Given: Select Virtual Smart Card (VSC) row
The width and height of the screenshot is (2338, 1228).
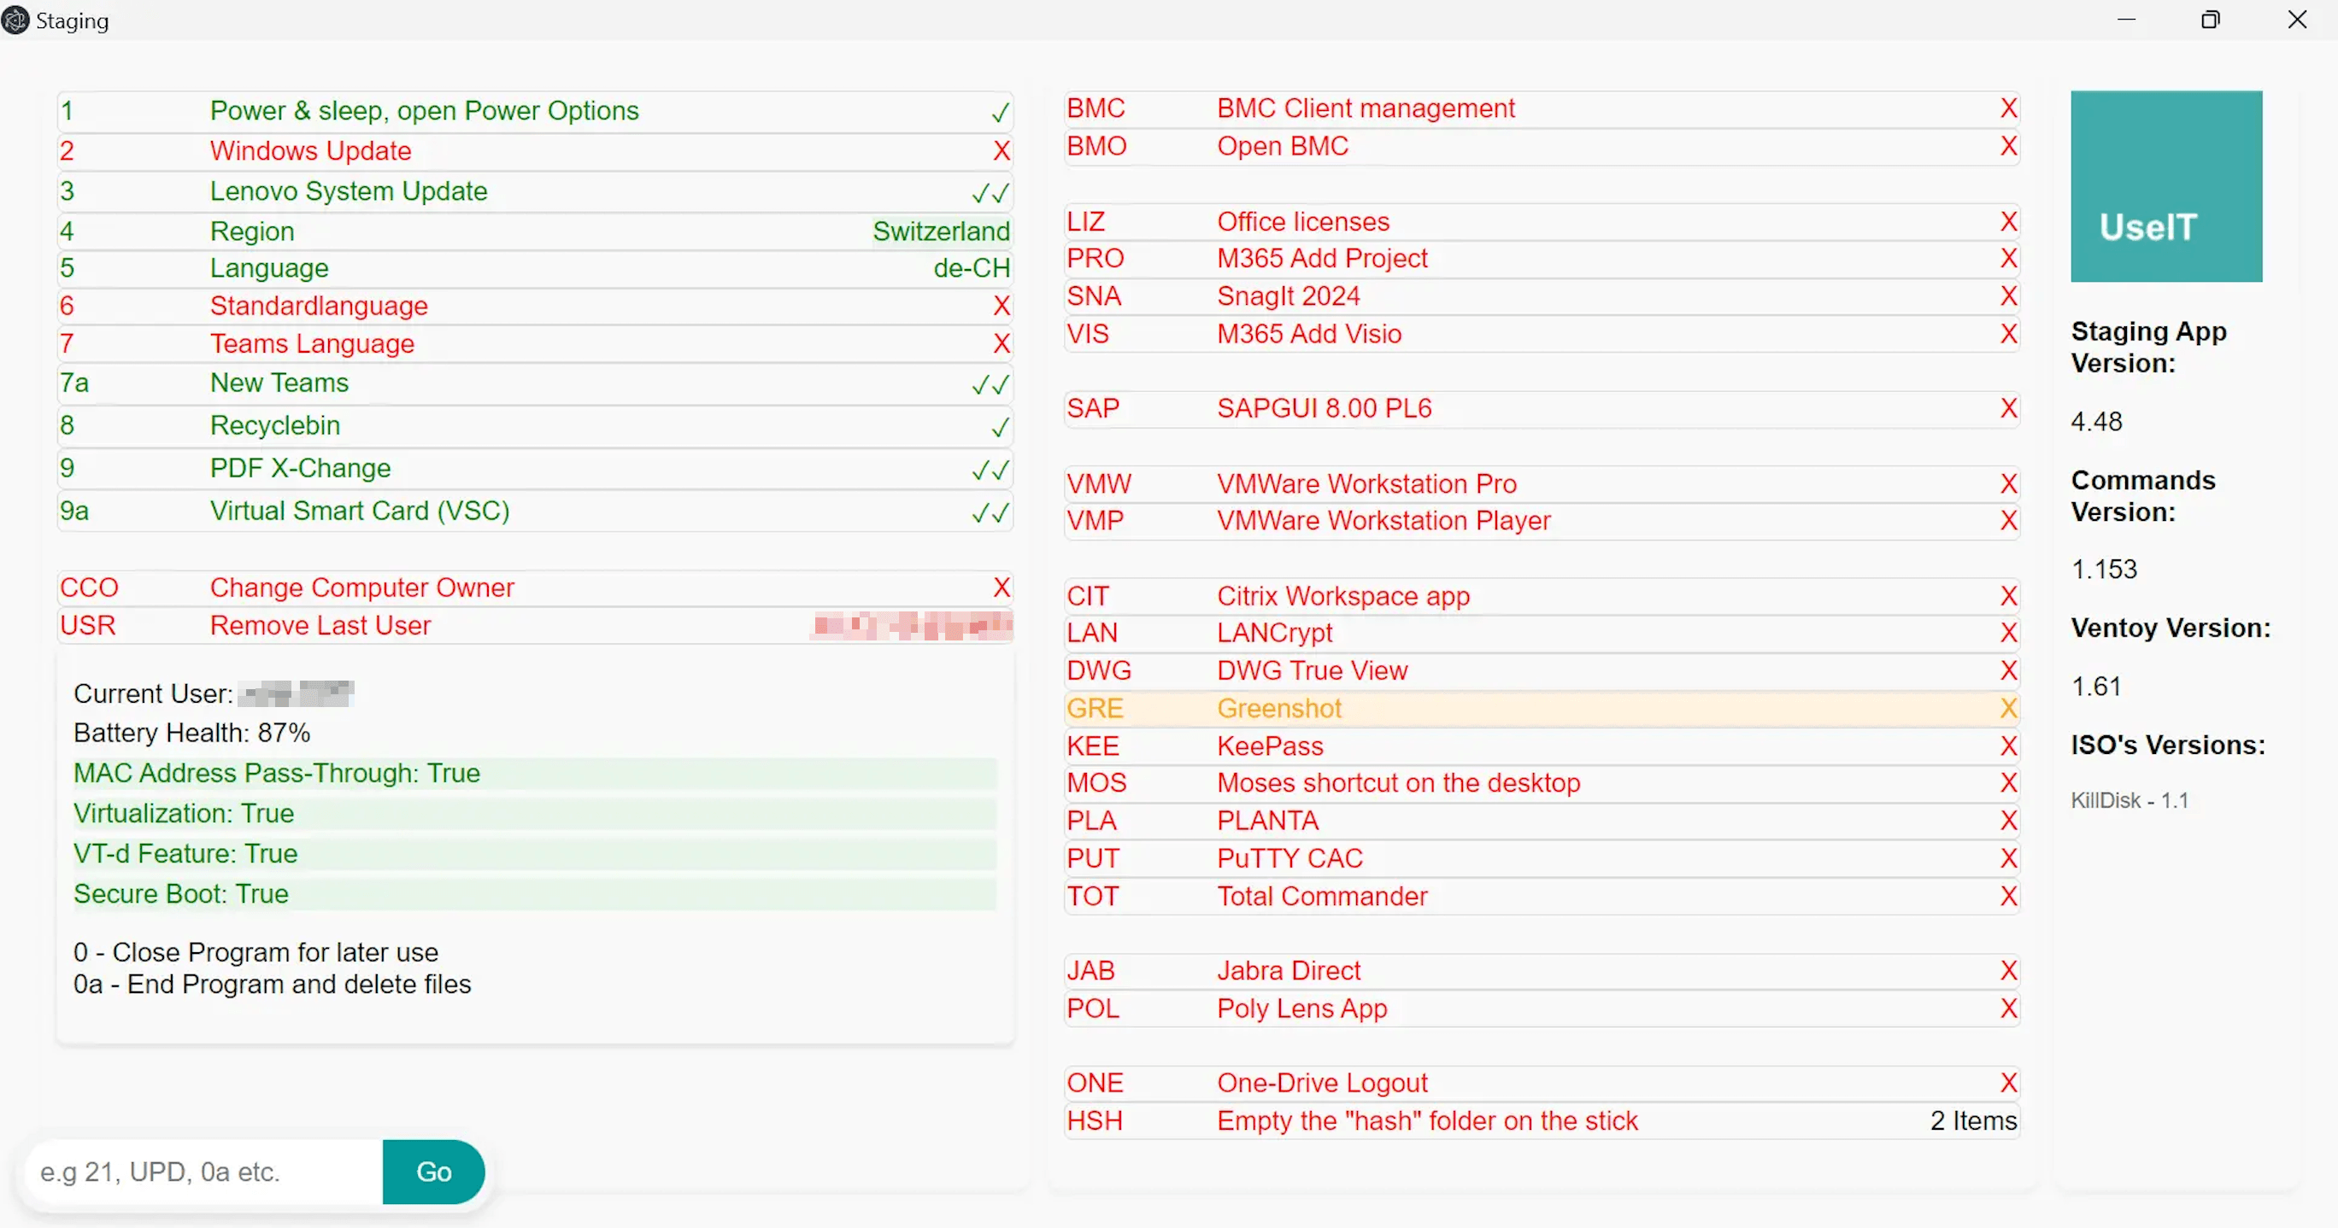Looking at the screenshot, I should click(x=535, y=512).
